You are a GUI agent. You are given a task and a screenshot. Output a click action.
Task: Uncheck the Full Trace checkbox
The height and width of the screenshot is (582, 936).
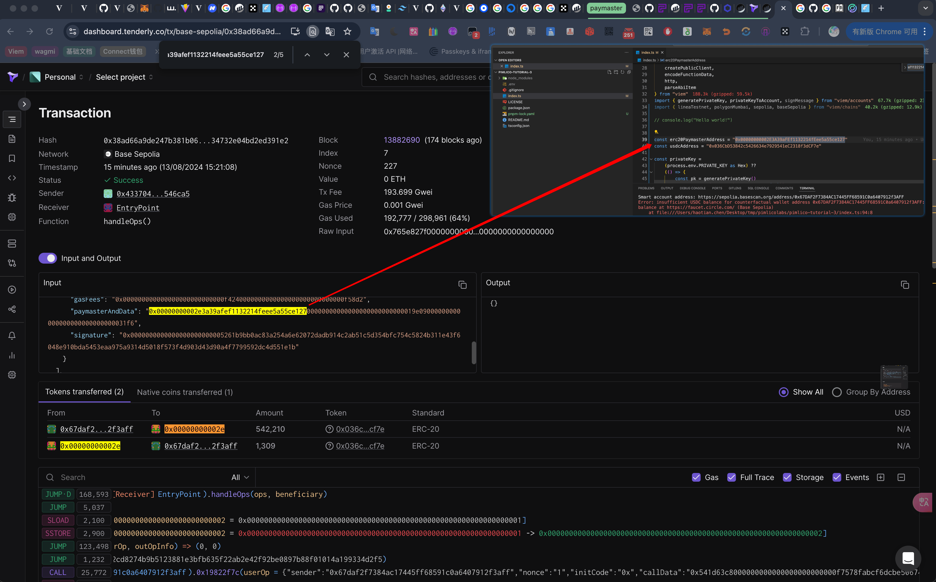pos(732,477)
